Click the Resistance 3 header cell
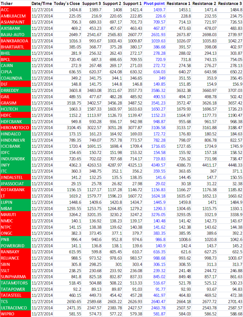The height and width of the screenshot is (317, 243). pyautogui.click(x=230, y=3)
